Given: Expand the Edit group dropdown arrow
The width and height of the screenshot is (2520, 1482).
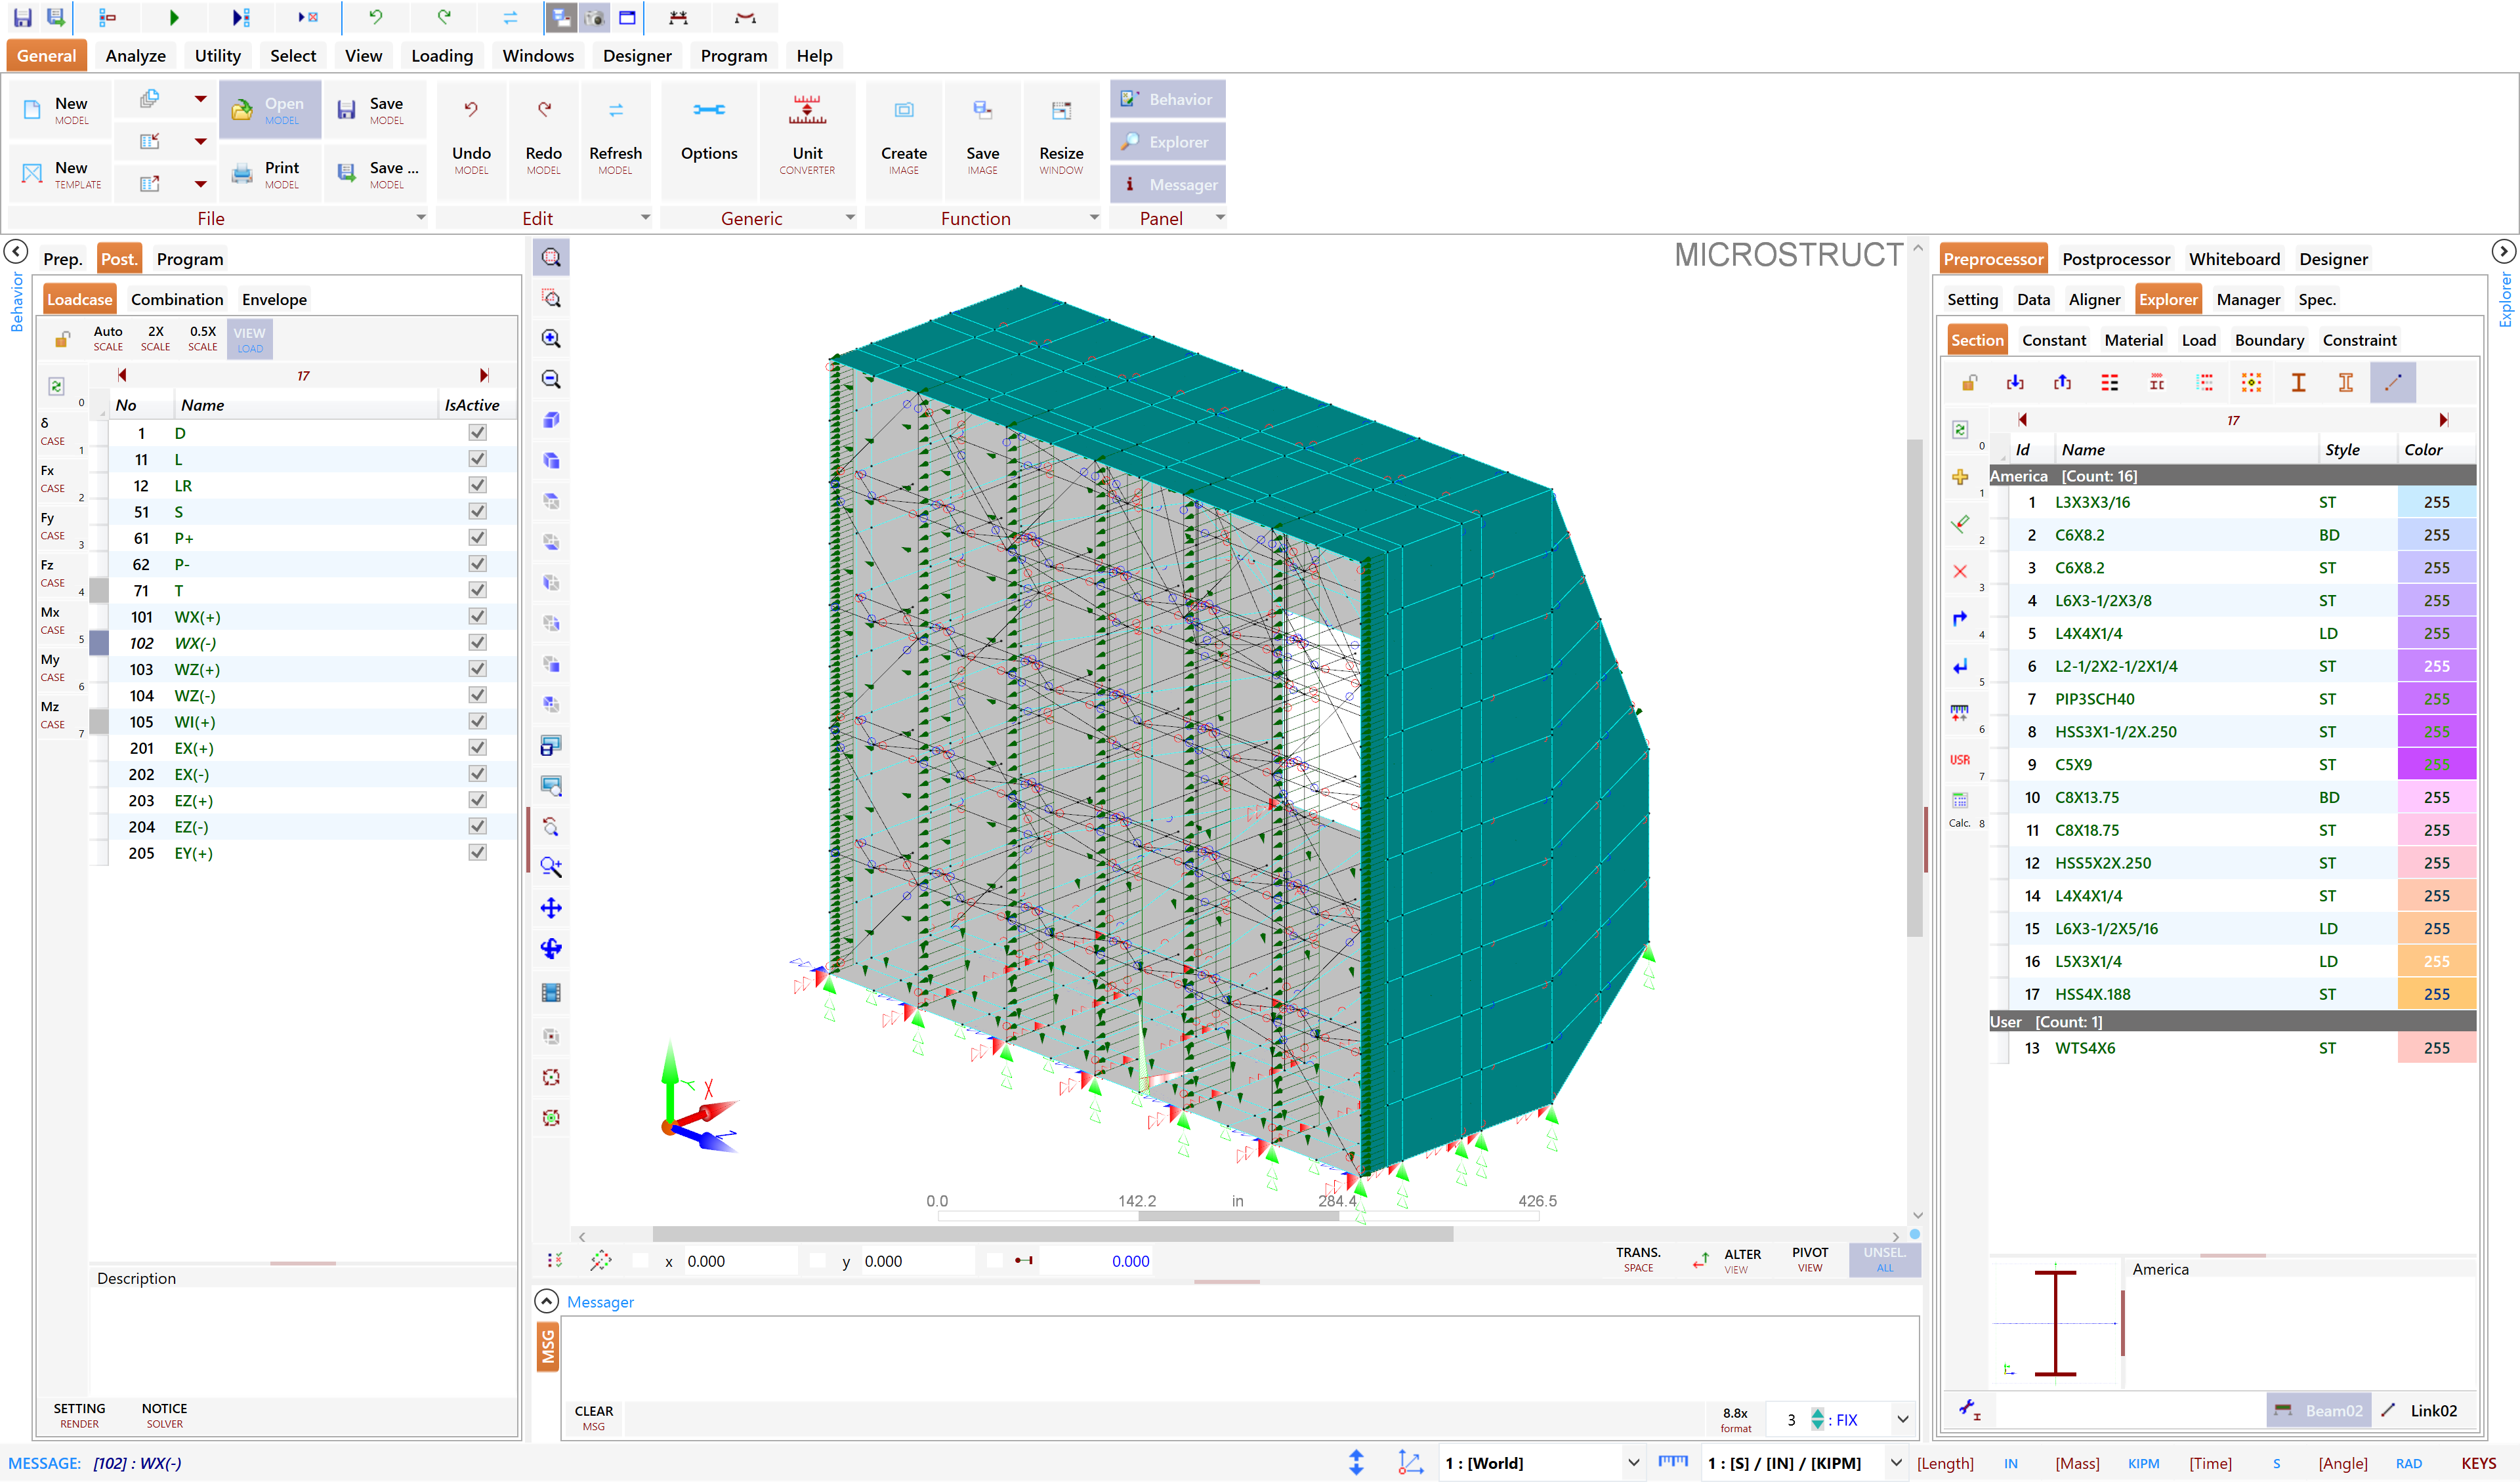Looking at the screenshot, I should coord(645,217).
